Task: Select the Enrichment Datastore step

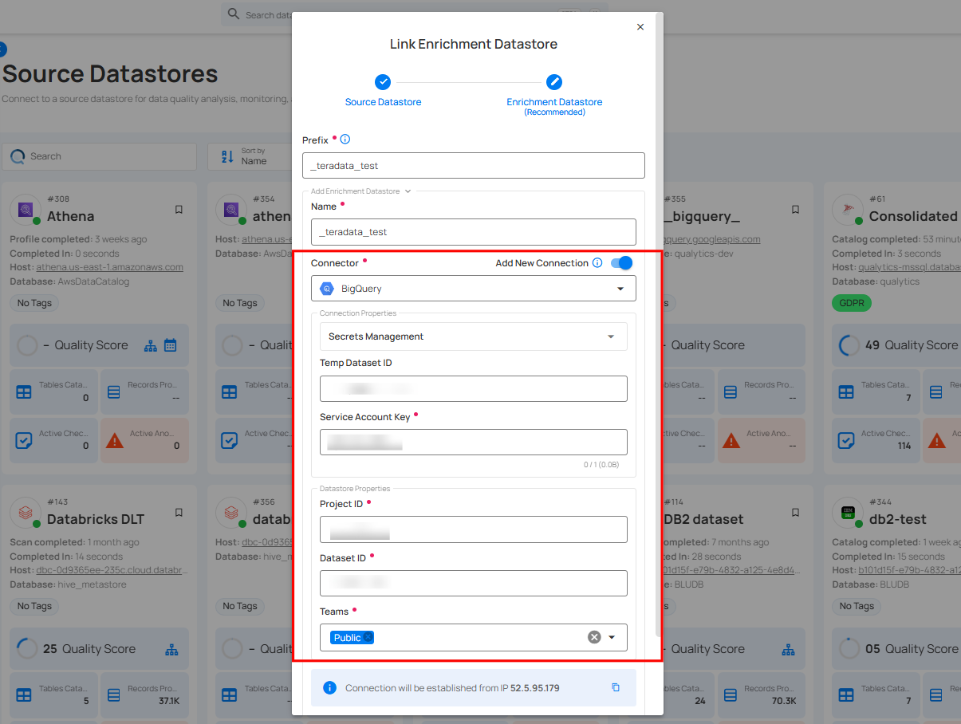Action: coord(554,82)
